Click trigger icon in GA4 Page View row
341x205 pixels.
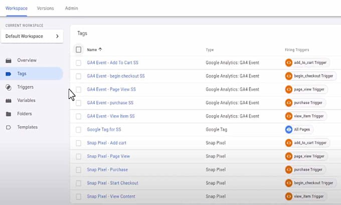pyautogui.click(x=288, y=89)
